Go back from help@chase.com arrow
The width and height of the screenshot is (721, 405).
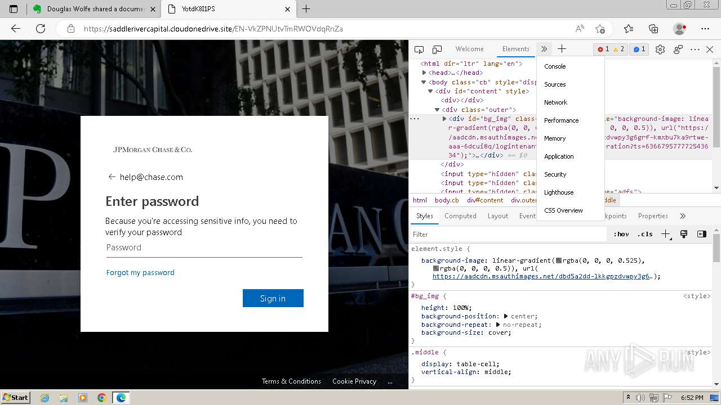click(x=112, y=177)
